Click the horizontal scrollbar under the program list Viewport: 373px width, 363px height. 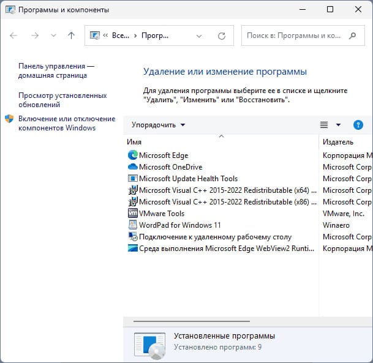click(x=192, y=321)
